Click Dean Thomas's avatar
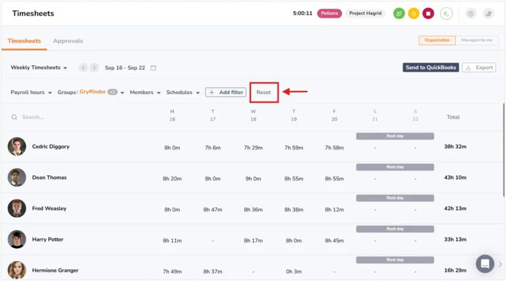This screenshot has height=281, width=506. (16, 178)
